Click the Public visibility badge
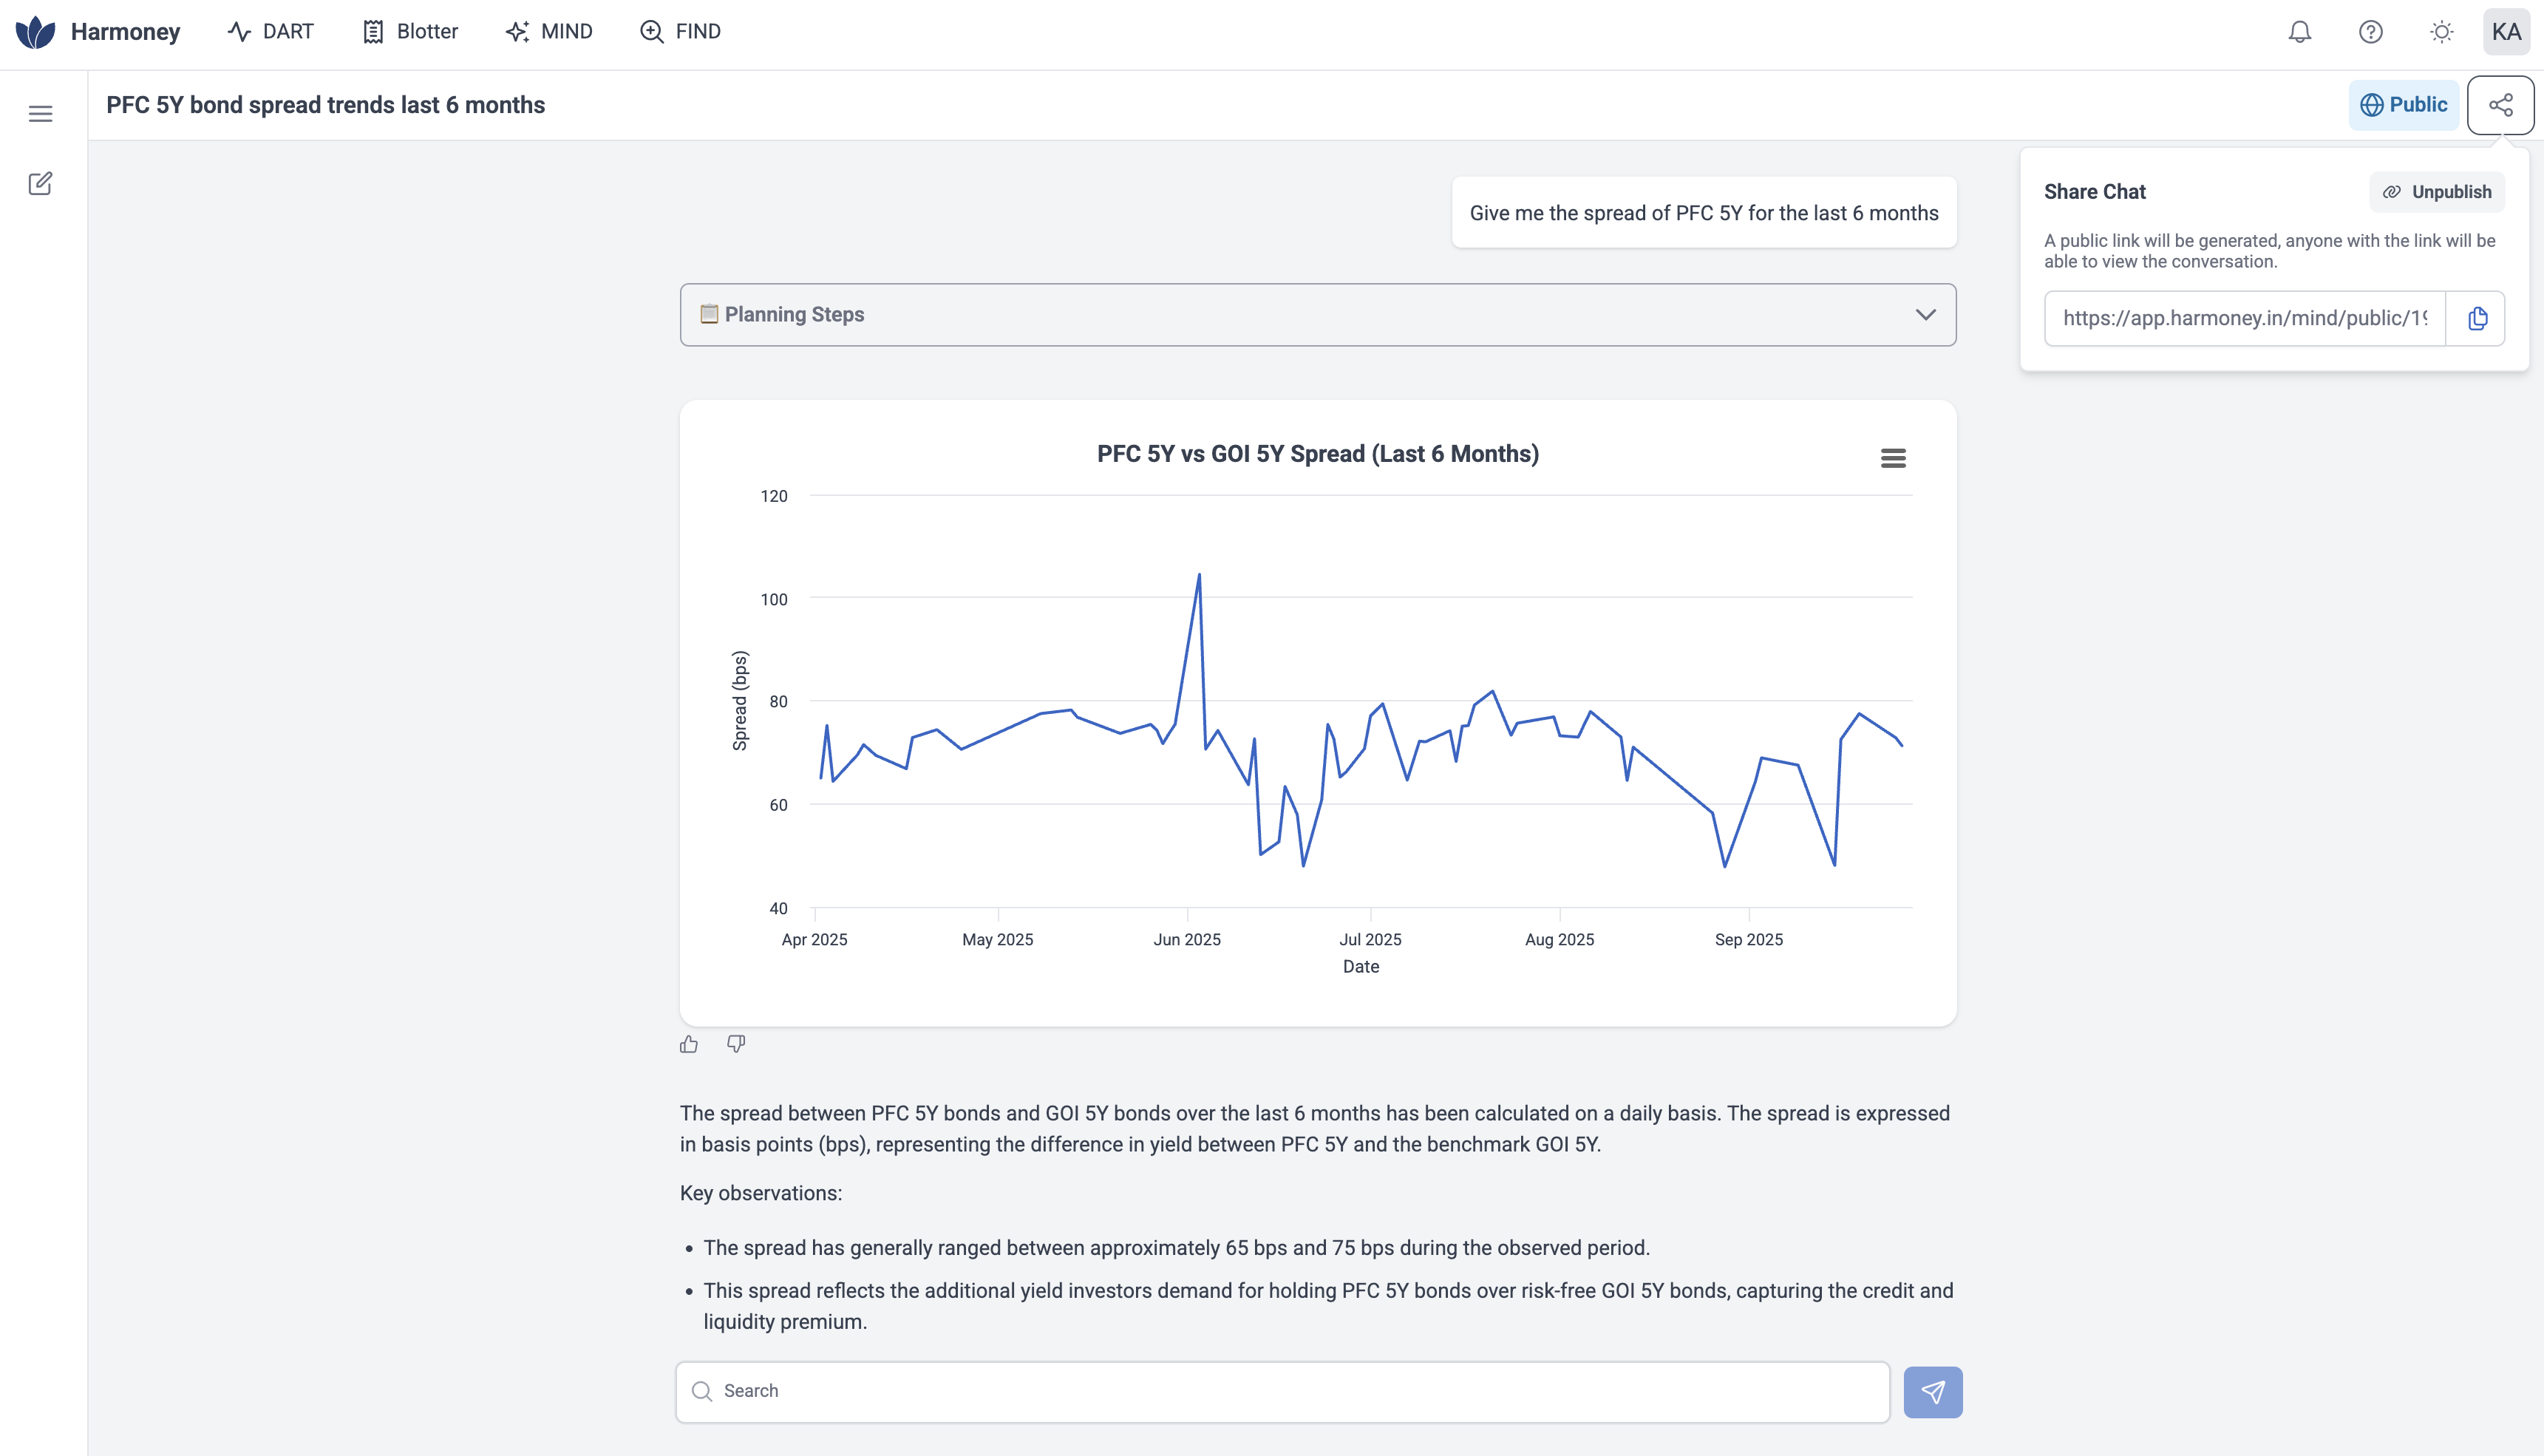 click(2403, 105)
